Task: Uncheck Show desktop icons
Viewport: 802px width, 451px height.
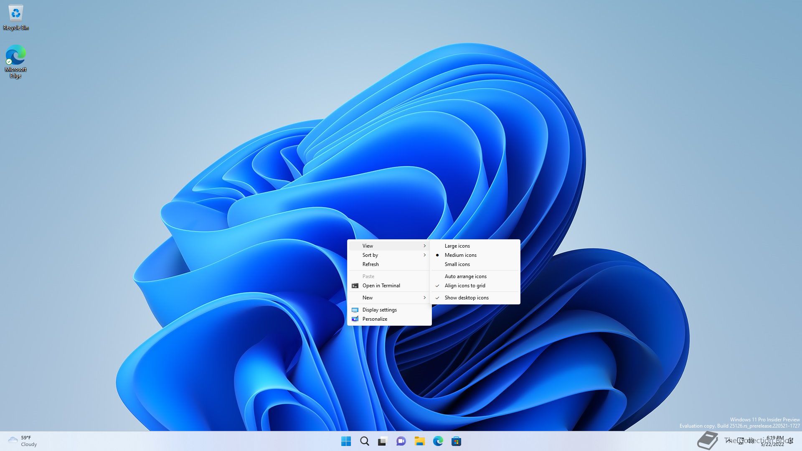Action: coord(475,298)
